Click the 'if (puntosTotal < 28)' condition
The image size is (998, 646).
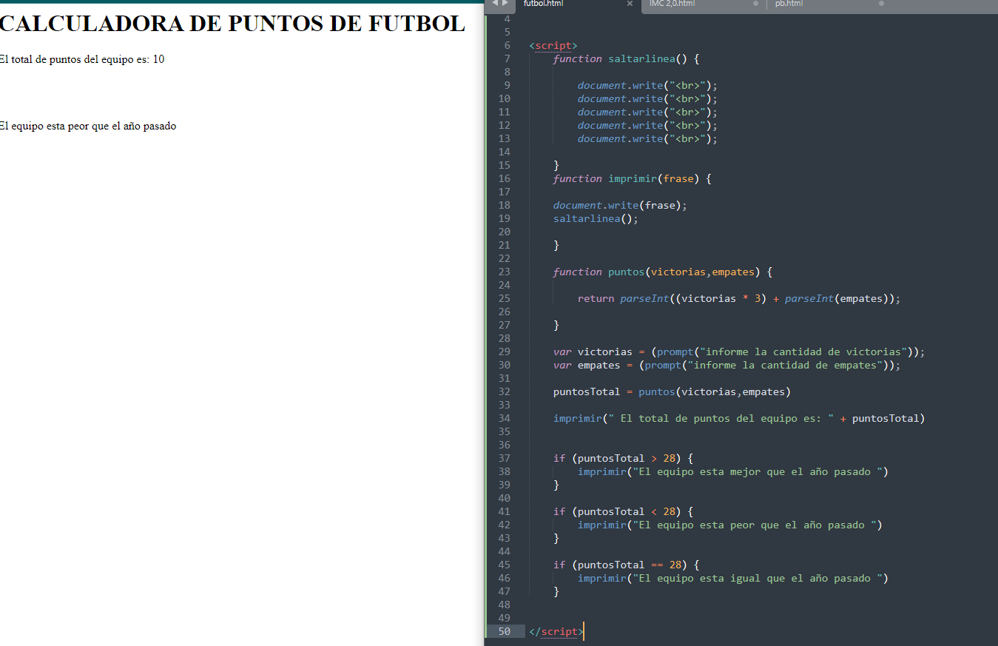623,511
